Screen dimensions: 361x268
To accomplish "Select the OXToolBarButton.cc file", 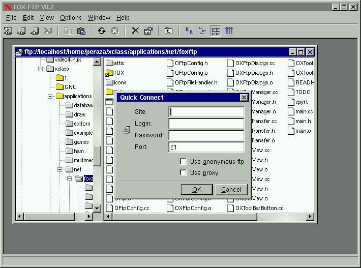I will click(255, 208).
